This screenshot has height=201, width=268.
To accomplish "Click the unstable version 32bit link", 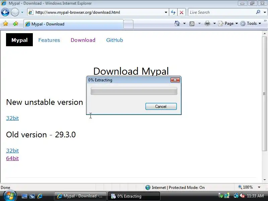I will 12,118.
